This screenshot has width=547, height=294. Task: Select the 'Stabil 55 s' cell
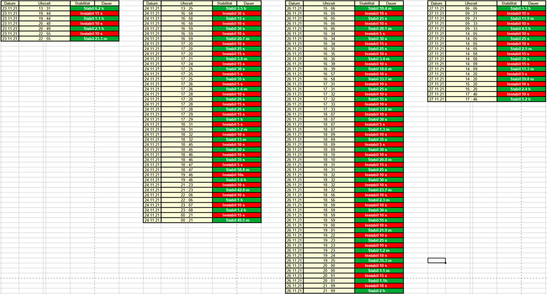click(x=379, y=220)
